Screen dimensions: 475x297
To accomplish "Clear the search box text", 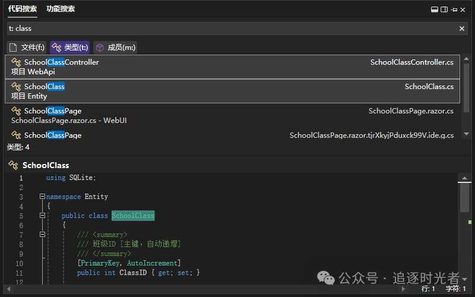I will (462, 29).
